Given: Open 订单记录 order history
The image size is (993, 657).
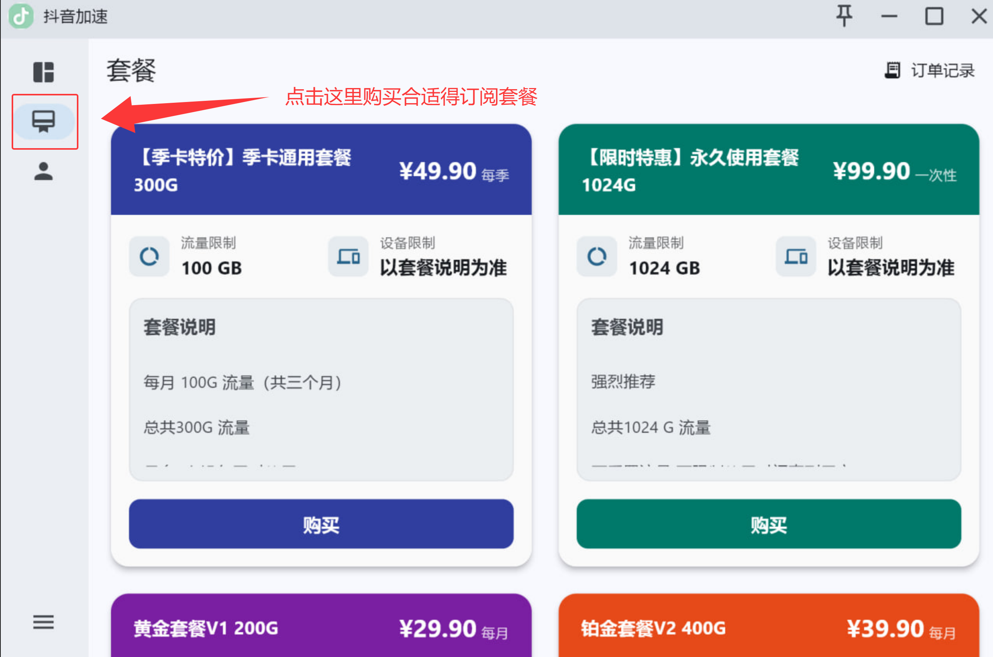Looking at the screenshot, I should [x=930, y=71].
